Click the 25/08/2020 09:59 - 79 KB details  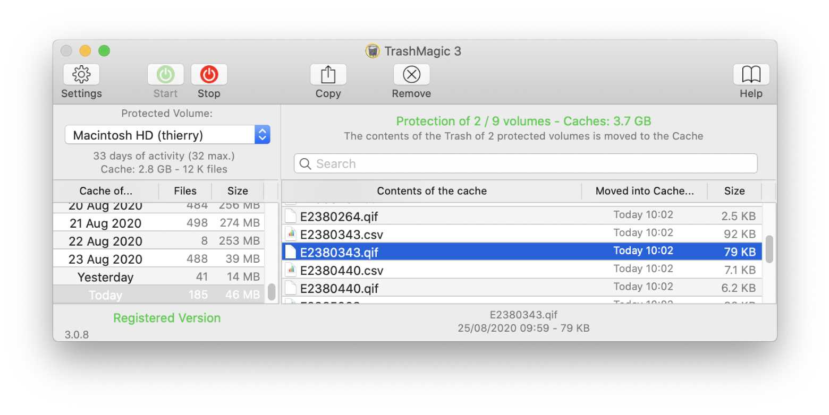point(523,328)
